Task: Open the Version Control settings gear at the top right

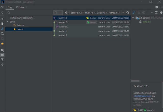Action: [x=157, y=7]
